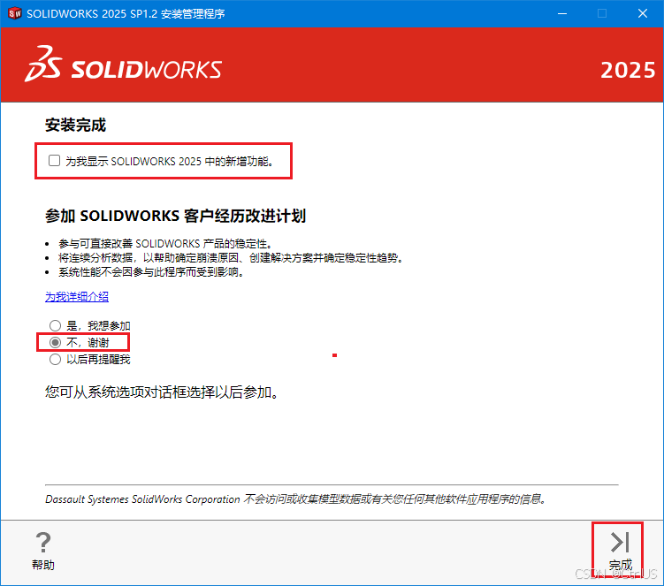Open the 帮助 question mark help
Screen dimensions: 664x586
coord(43,551)
